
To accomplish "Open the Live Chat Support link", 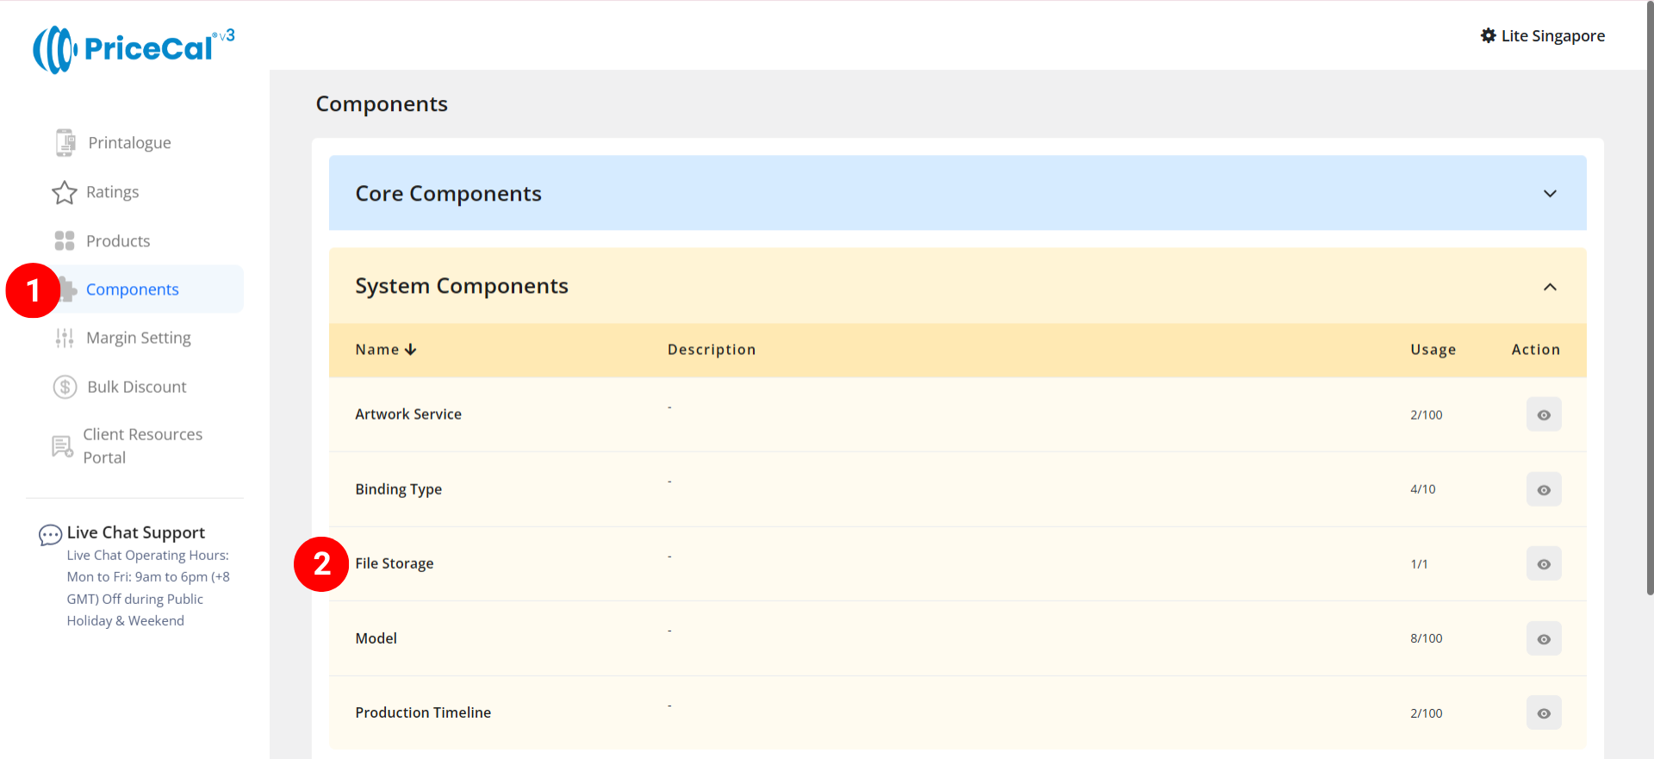I will click(136, 532).
